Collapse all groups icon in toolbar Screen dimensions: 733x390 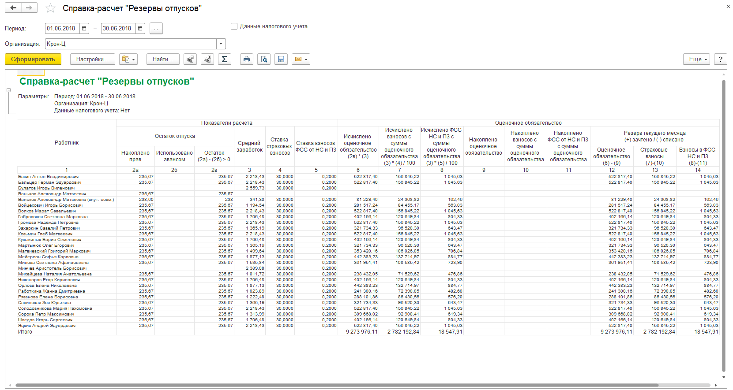(190, 59)
